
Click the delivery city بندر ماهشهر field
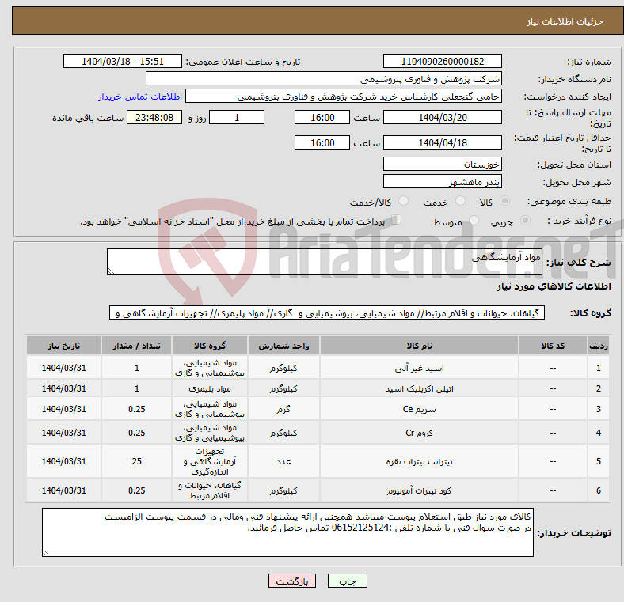click(x=442, y=182)
